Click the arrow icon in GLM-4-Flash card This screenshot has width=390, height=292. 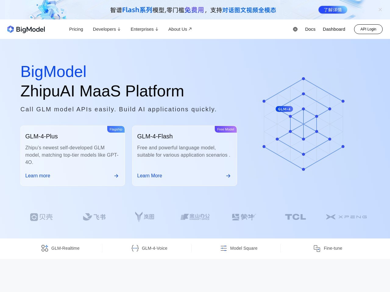coord(228,176)
